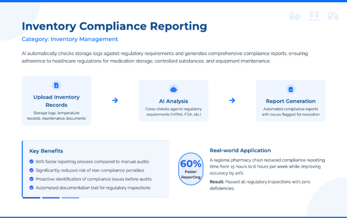Click the checkmark beside Automated documentation trail
Viewport: 347px width, 218px height.
pyautogui.click(x=32, y=188)
